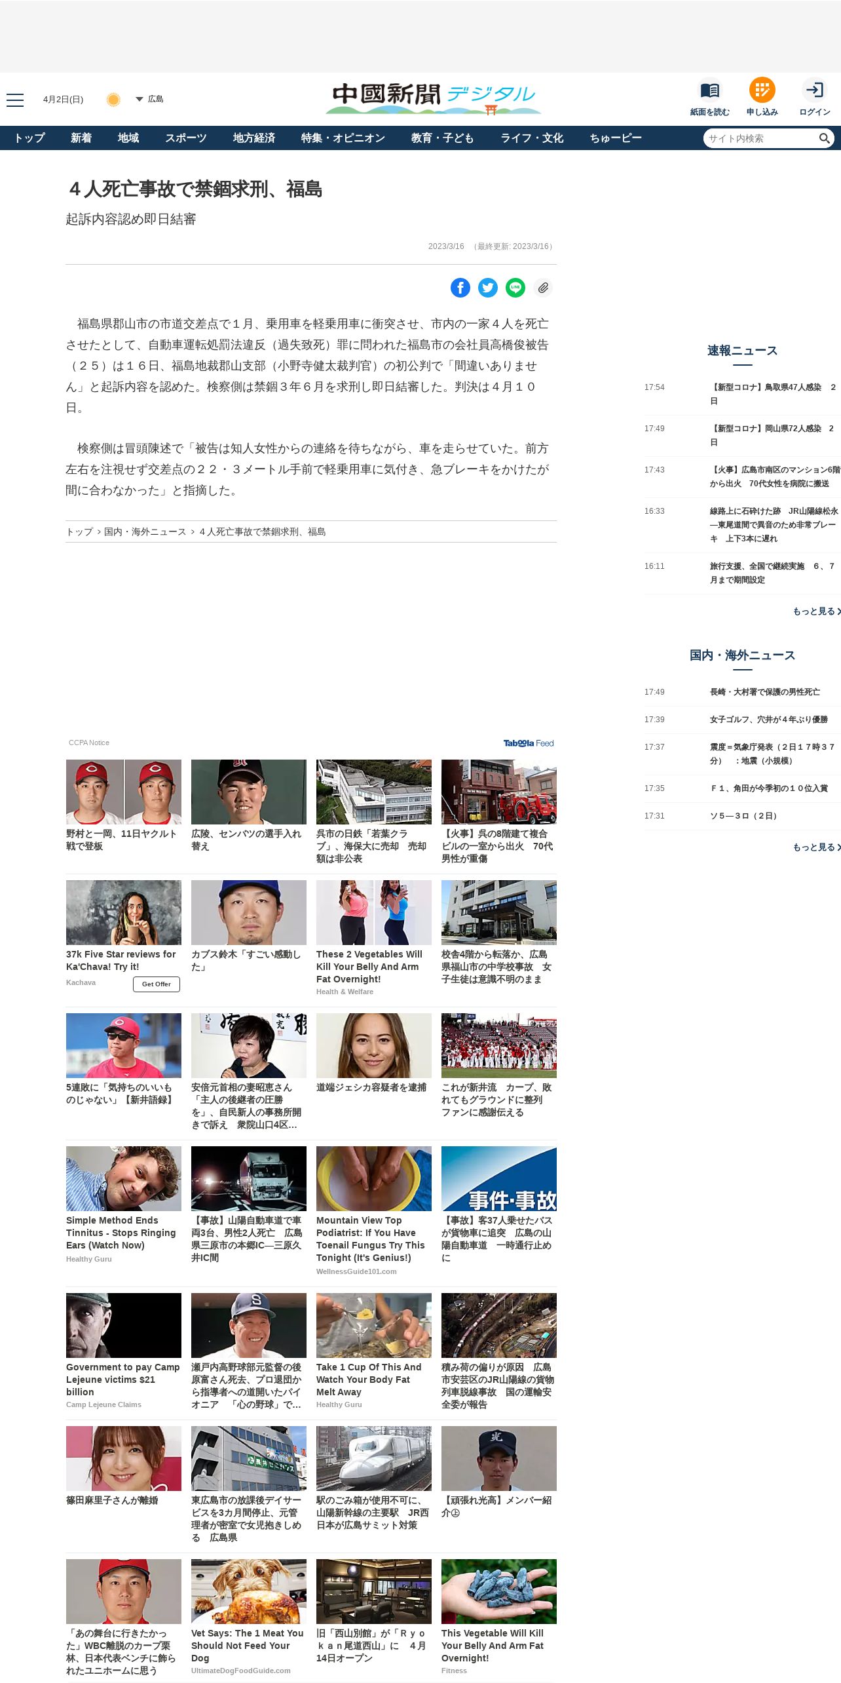The width and height of the screenshot is (841, 1683).
Task: Open 道端ジェシカ容疑者 thumbnail
Action: click(x=374, y=1045)
